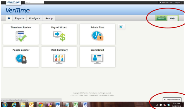Open the Work Detail monitor icon

click(97, 59)
